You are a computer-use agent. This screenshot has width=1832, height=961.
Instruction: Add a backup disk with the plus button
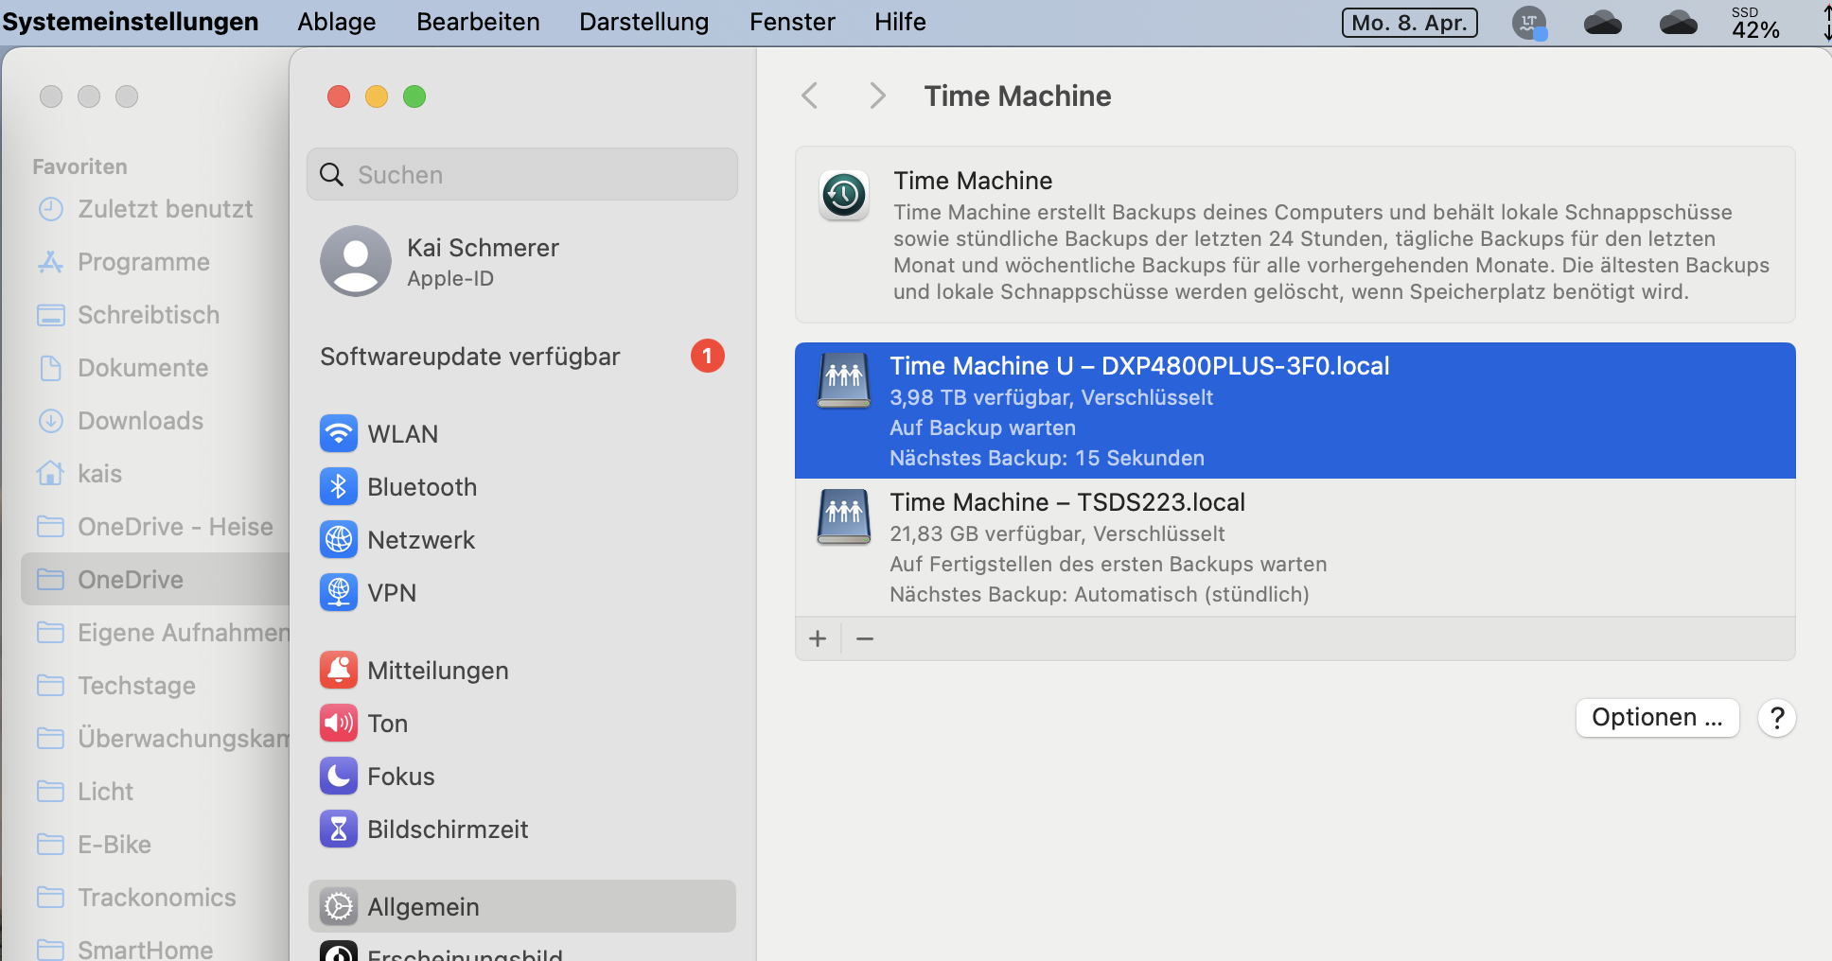pyautogui.click(x=819, y=639)
